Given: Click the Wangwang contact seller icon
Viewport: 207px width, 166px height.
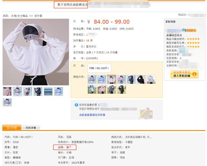Looking at the screenshot, I should coord(190,30).
